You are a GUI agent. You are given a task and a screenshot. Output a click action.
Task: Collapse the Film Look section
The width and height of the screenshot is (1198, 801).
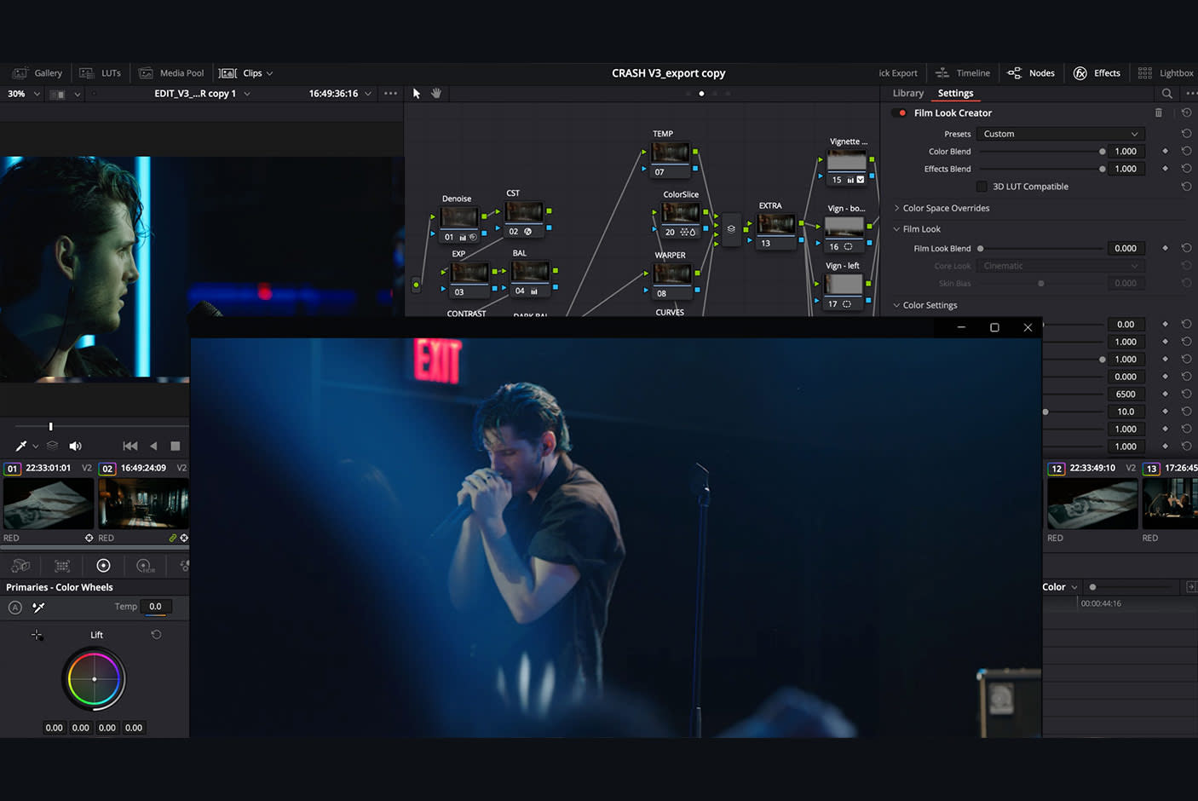point(896,229)
